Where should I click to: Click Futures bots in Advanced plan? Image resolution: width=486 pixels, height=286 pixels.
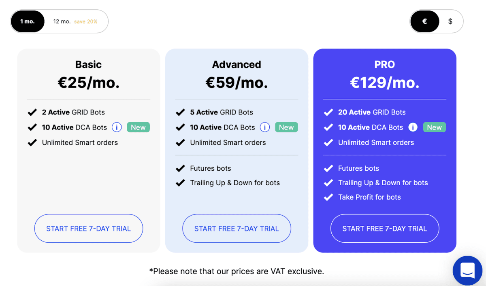211,168
